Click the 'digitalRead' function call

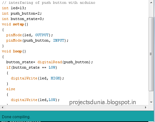tap(50, 62)
